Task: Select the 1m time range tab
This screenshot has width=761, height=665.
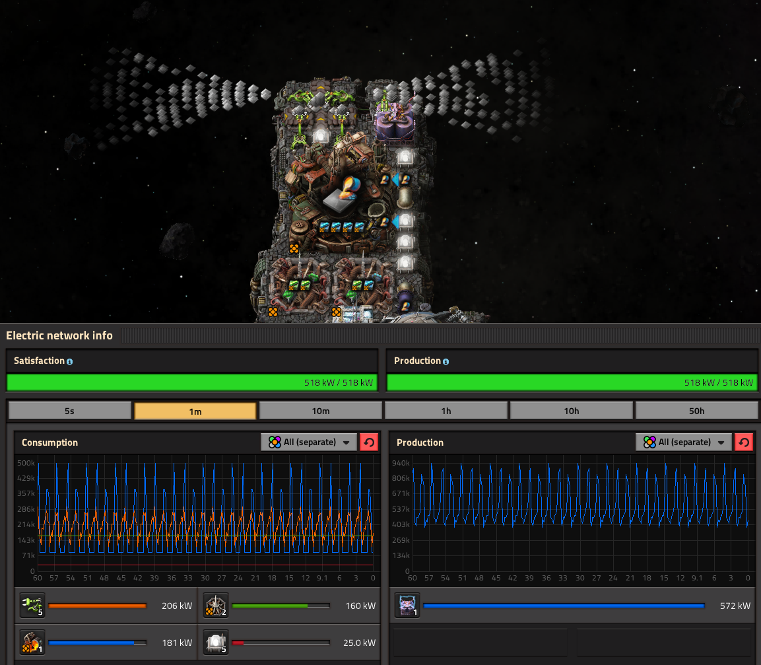Action: tap(195, 411)
